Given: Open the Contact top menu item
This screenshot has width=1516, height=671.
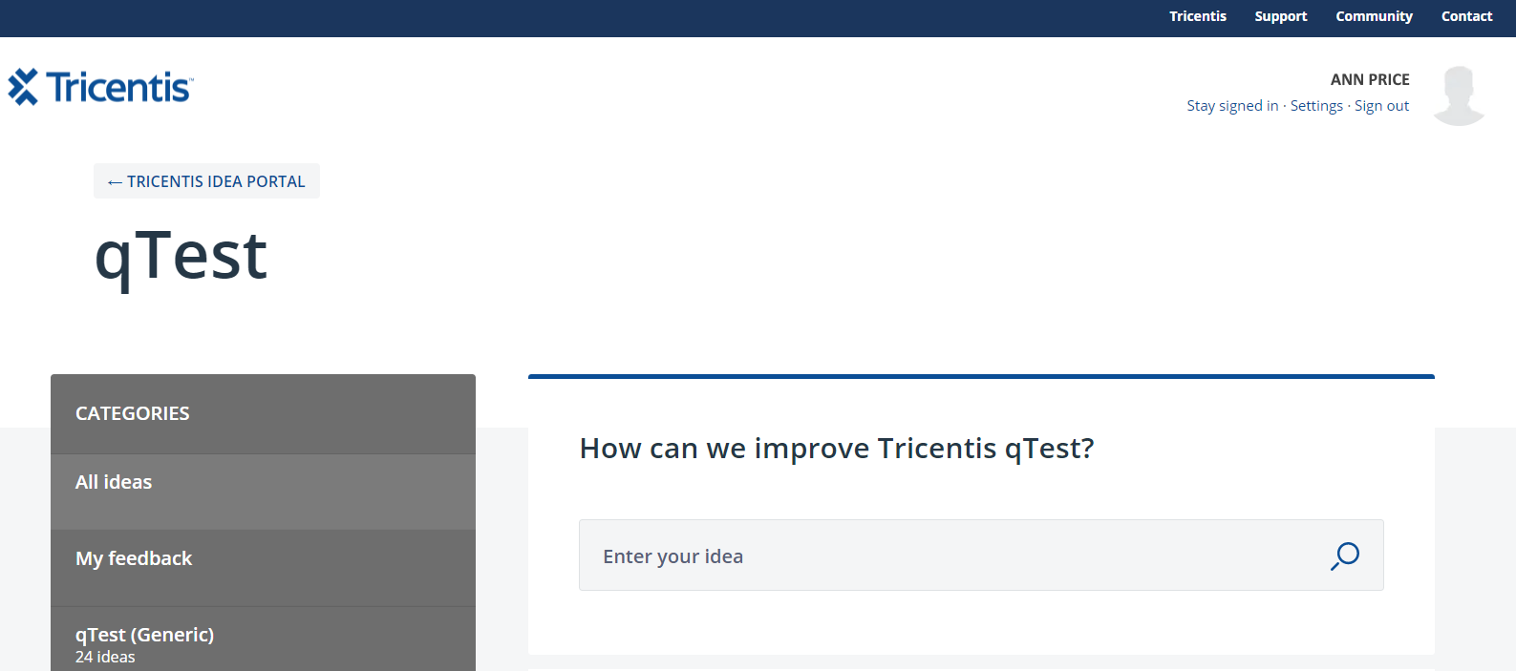Looking at the screenshot, I should [1466, 16].
